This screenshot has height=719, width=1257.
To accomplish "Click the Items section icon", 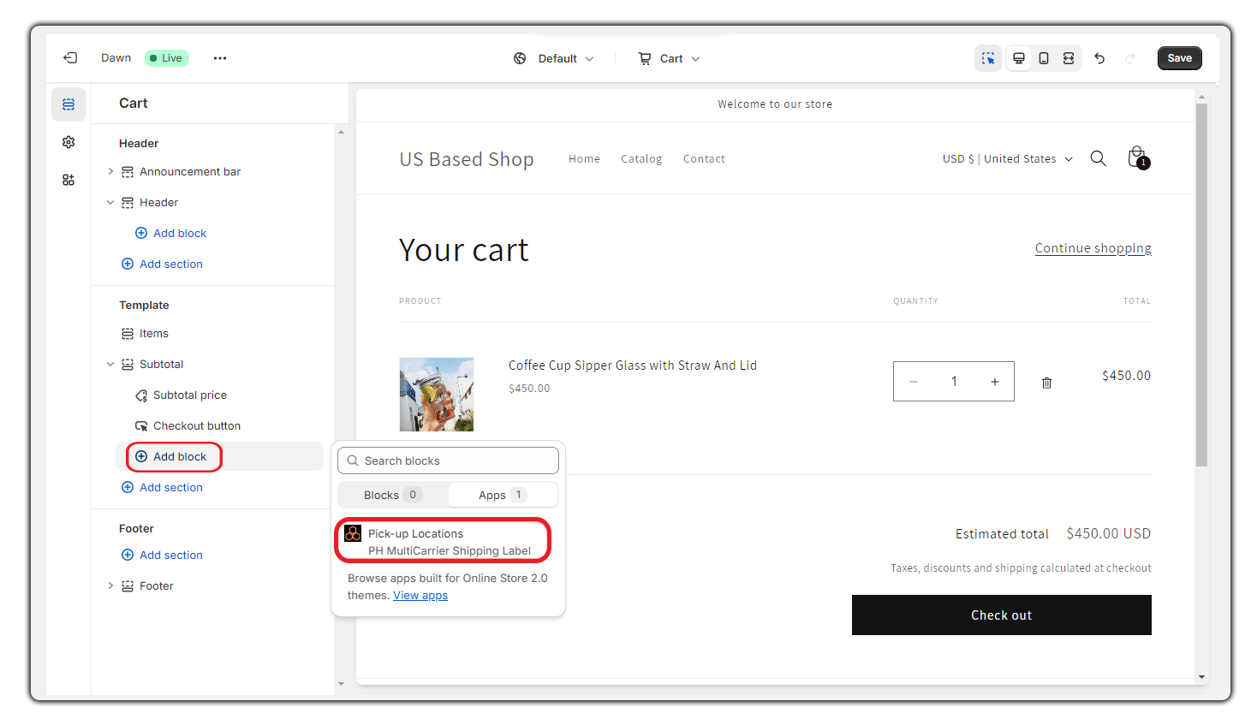I will 128,334.
